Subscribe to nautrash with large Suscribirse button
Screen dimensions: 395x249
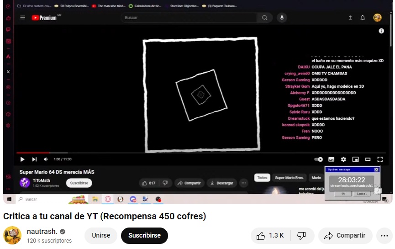(x=144, y=235)
